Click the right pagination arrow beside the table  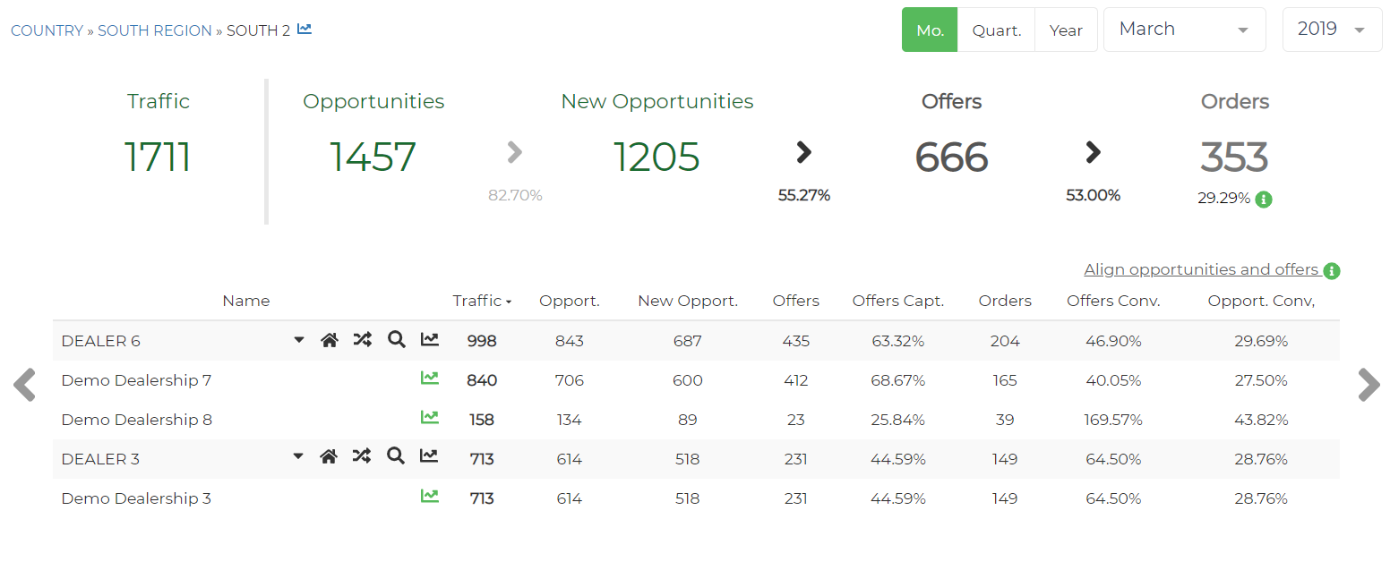pyautogui.click(x=1369, y=385)
